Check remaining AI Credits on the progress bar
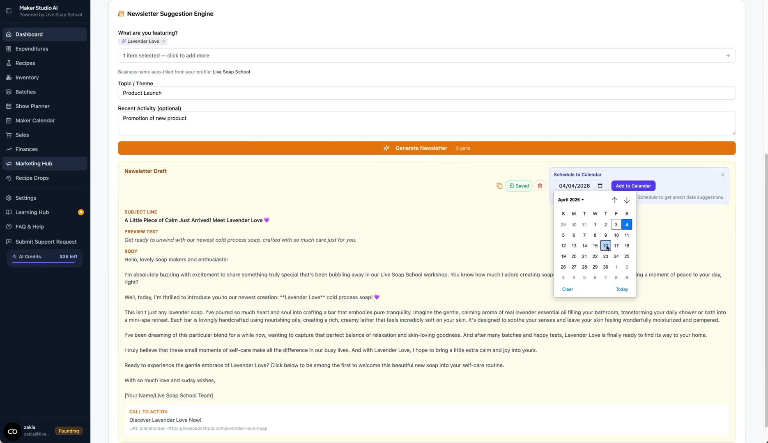The width and height of the screenshot is (768, 443). pyautogui.click(x=43, y=263)
